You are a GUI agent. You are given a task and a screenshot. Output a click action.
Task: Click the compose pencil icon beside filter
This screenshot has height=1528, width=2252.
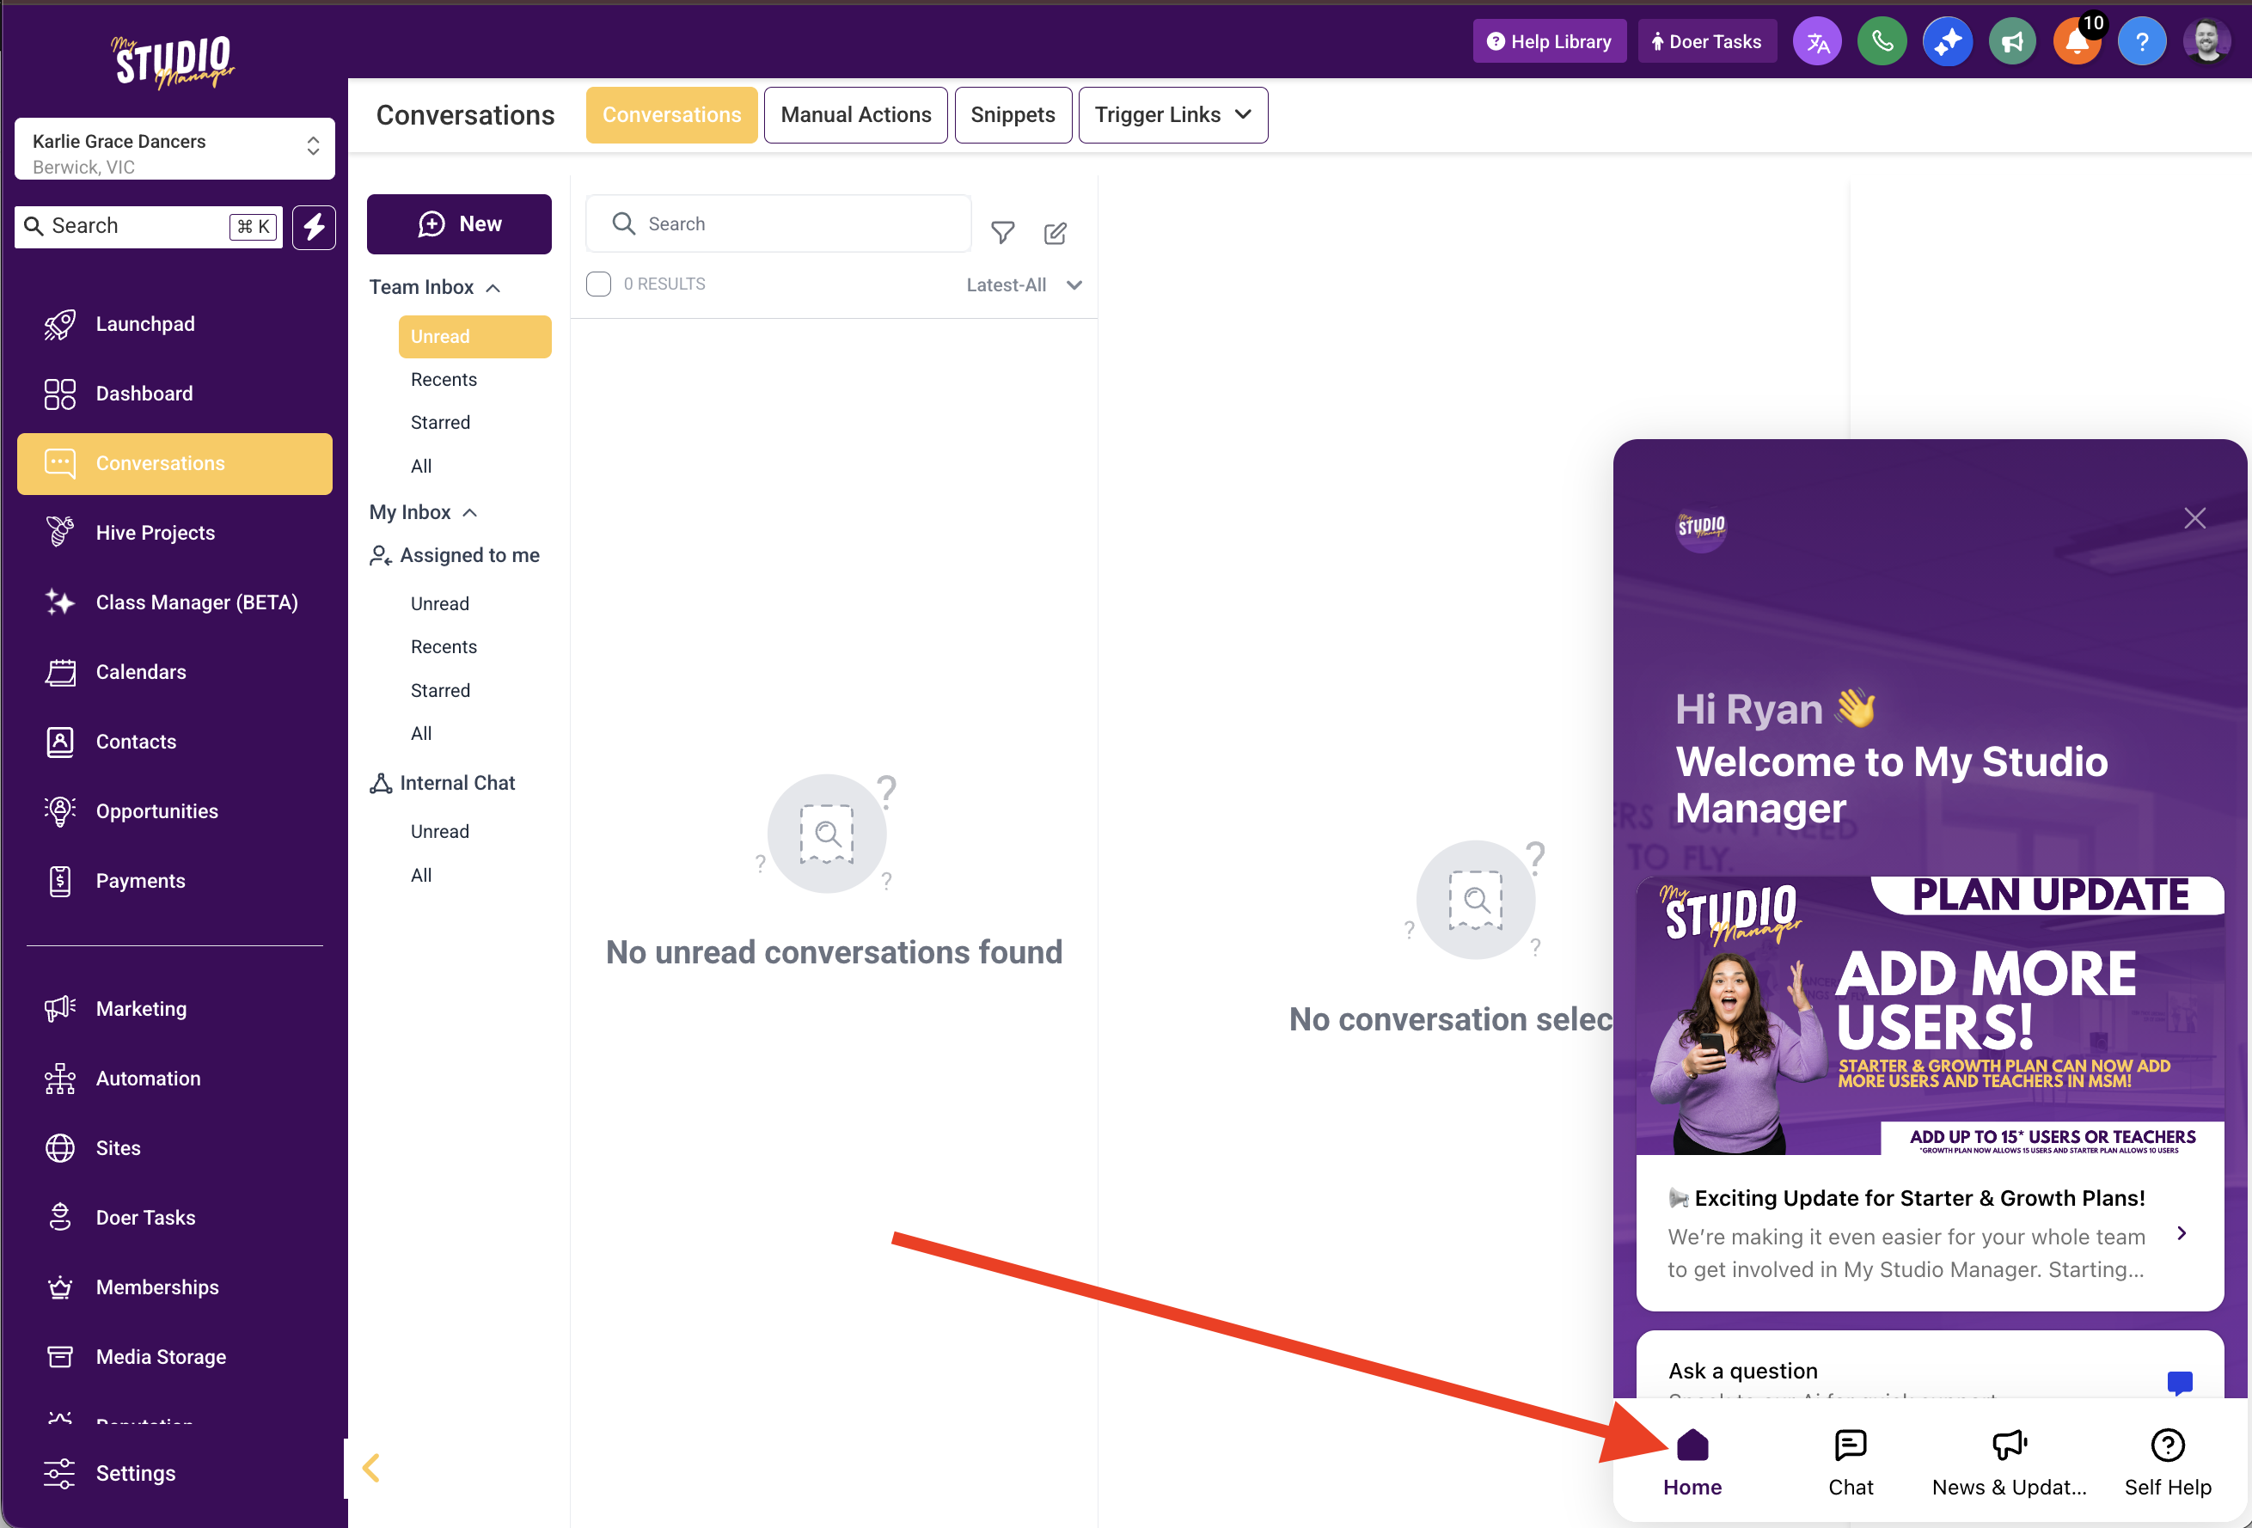pos(1056,233)
